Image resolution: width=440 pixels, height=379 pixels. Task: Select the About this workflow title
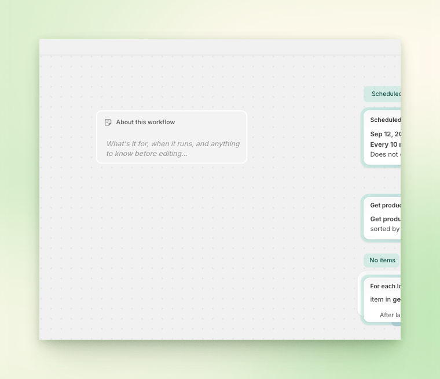pyautogui.click(x=145, y=122)
